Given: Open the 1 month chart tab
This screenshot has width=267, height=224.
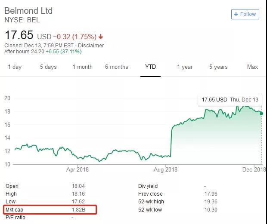Looking at the screenshot, I should (x=83, y=67).
